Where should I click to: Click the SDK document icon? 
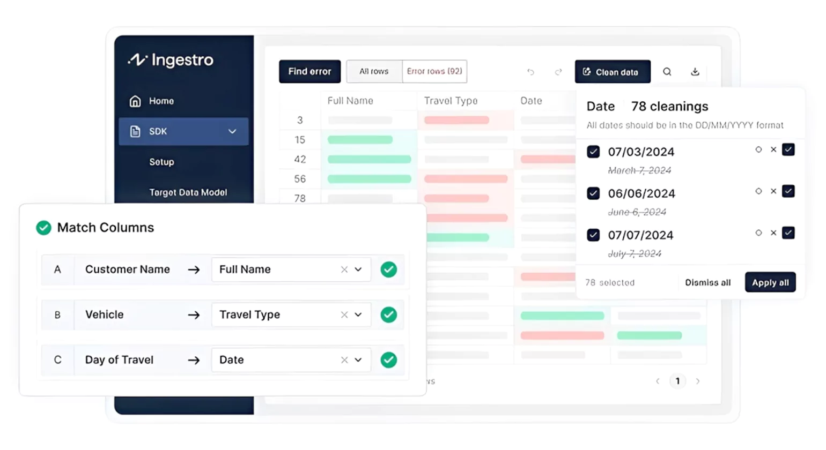click(x=136, y=131)
